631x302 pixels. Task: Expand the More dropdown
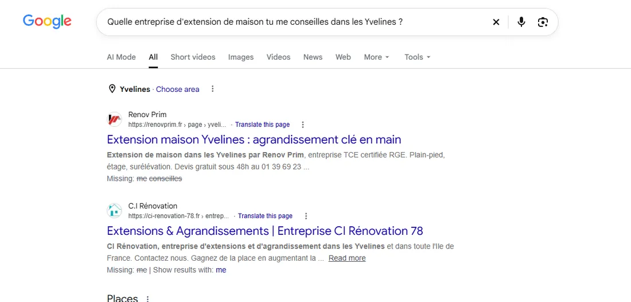tap(377, 57)
